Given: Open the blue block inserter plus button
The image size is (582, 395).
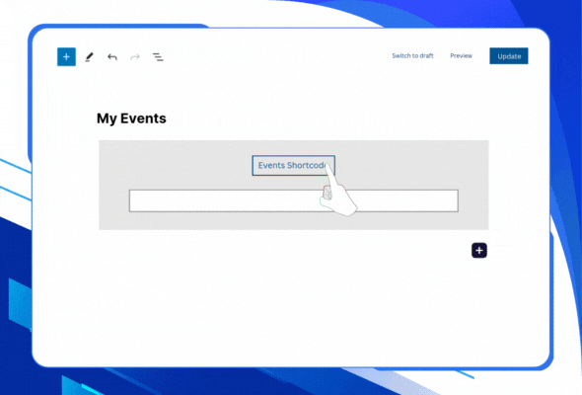Looking at the screenshot, I should (66, 57).
